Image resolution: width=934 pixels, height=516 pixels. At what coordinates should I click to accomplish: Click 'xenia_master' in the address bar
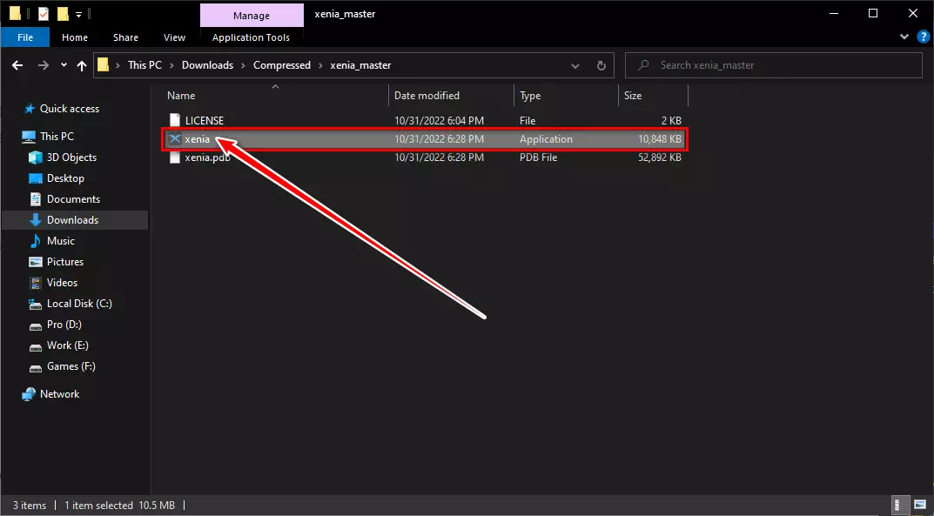point(360,65)
